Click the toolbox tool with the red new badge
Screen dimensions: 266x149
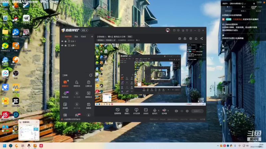pos(77,115)
